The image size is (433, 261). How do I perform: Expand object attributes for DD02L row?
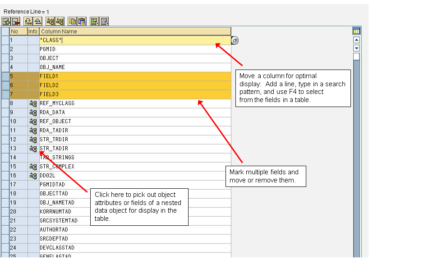pos(33,176)
